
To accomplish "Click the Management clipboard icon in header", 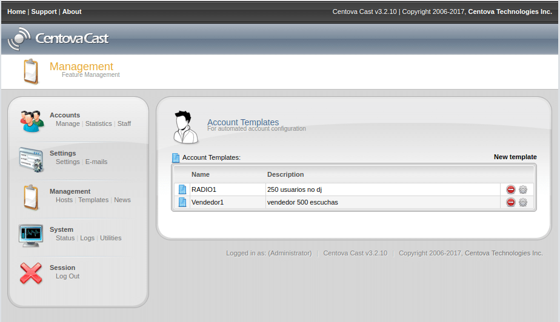I will 31,71.
